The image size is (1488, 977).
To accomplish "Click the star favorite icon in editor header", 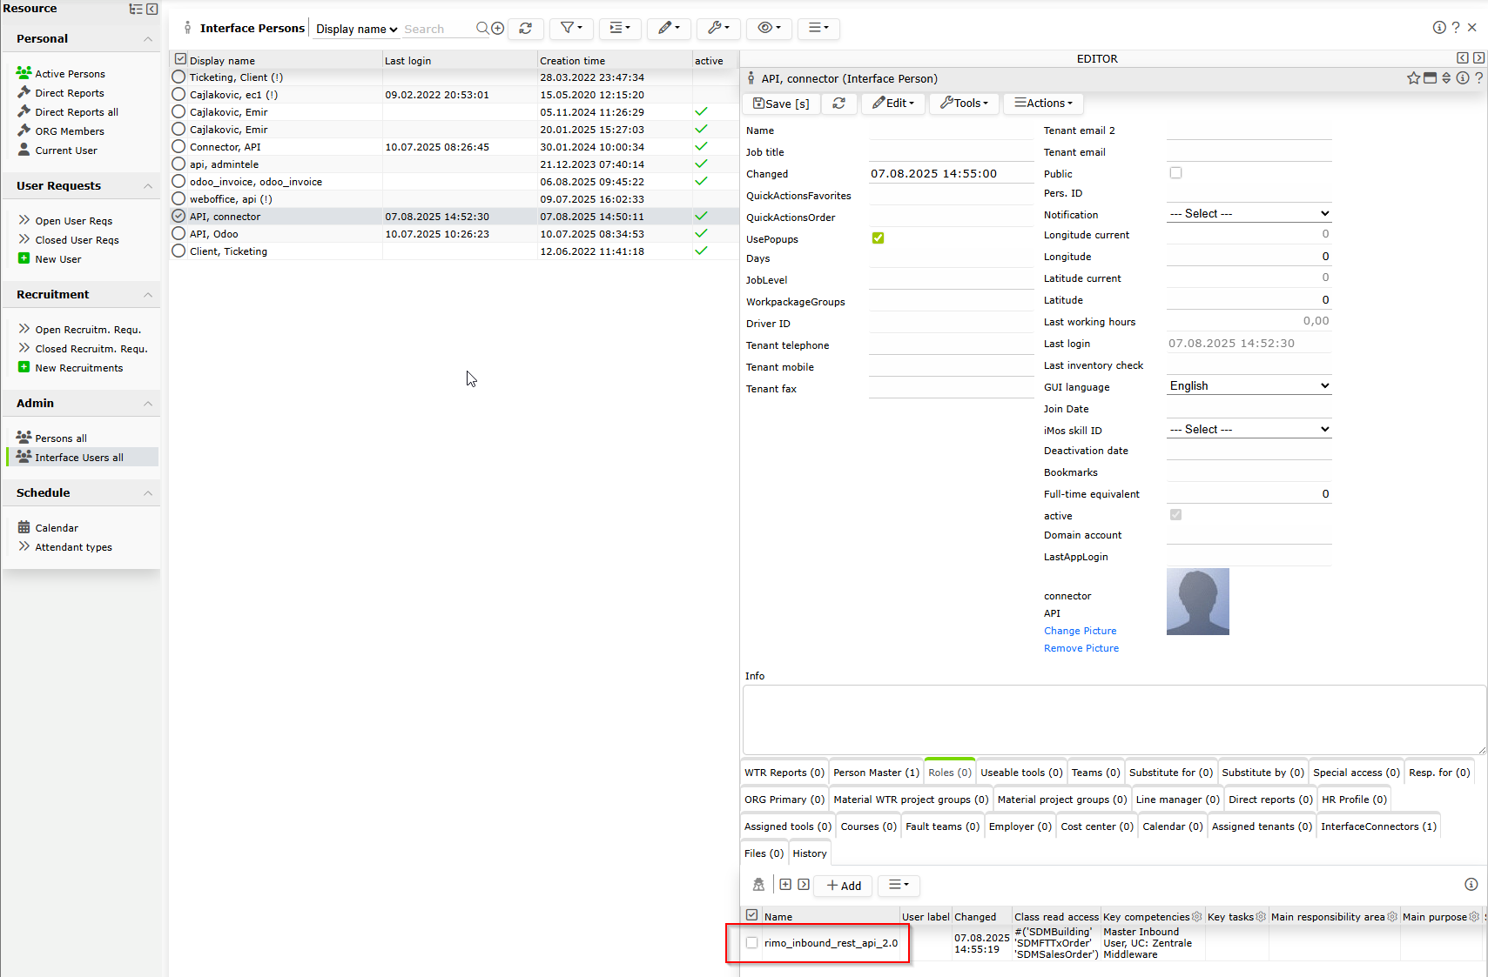I will coord(1413,78).
